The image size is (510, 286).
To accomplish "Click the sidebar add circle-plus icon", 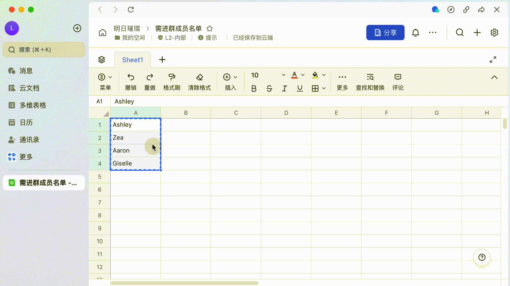I will [77, 28].
